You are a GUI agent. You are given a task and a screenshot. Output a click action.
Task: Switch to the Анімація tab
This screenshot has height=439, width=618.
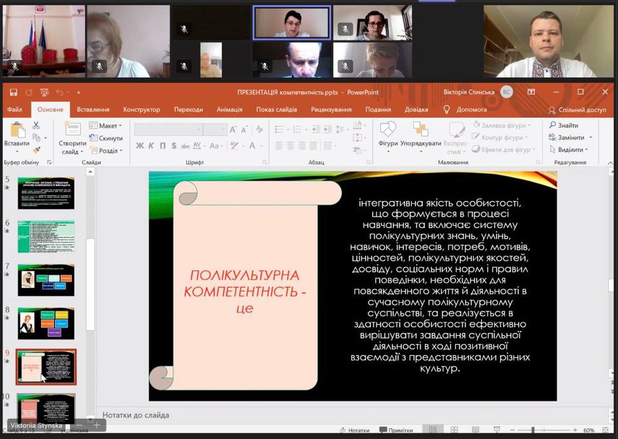[x=229, y=110]
